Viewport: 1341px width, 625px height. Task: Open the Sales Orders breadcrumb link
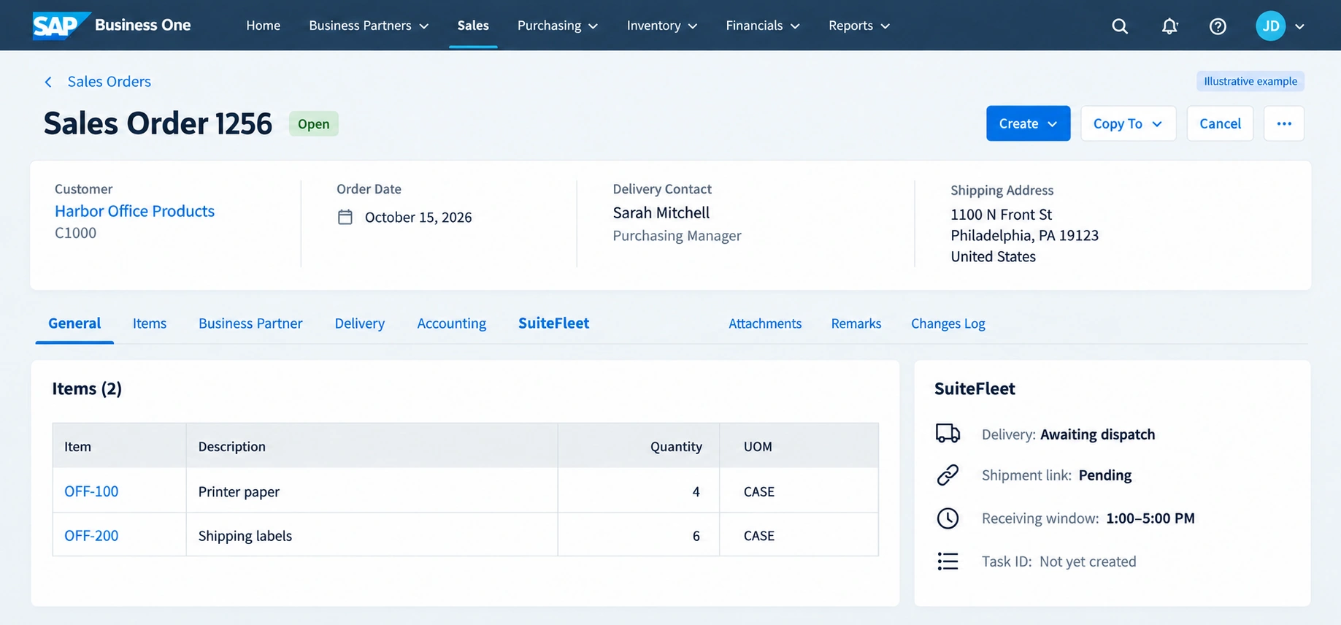(109, 82)
